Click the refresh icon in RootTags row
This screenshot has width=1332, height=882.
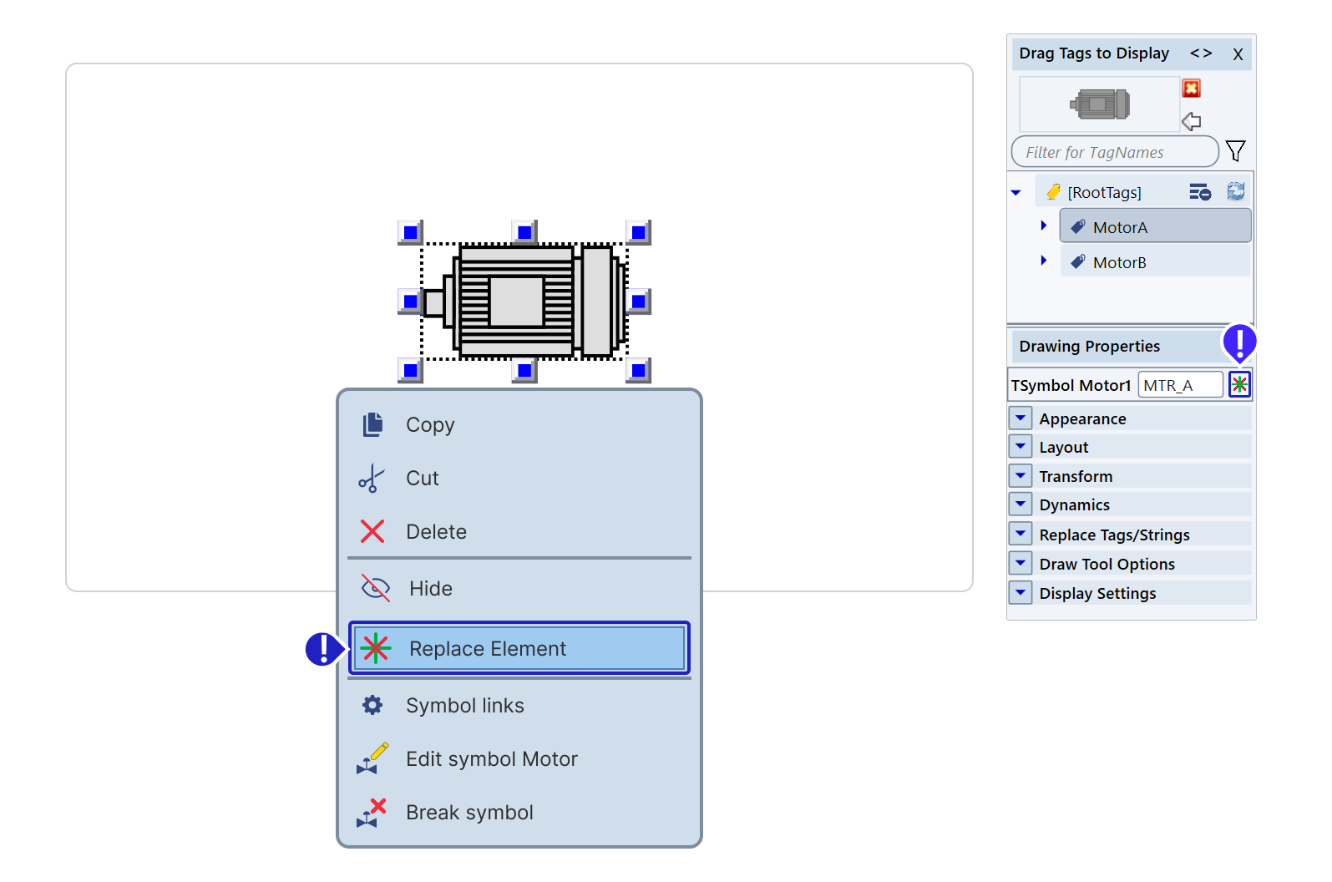pos(1235,191)
